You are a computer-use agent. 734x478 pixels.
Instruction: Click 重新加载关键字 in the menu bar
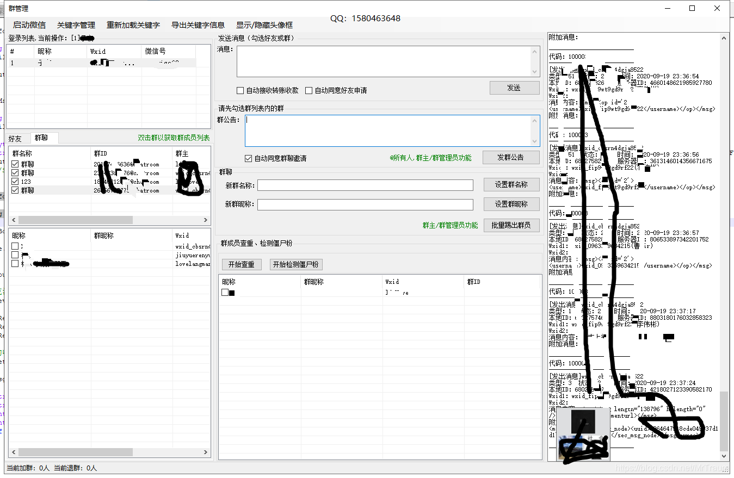(x=133, y=25)
